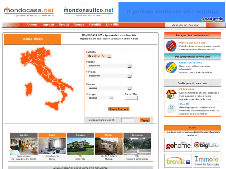
Task: Click the Call Me email envelope icon
Action: pos(171,109)
